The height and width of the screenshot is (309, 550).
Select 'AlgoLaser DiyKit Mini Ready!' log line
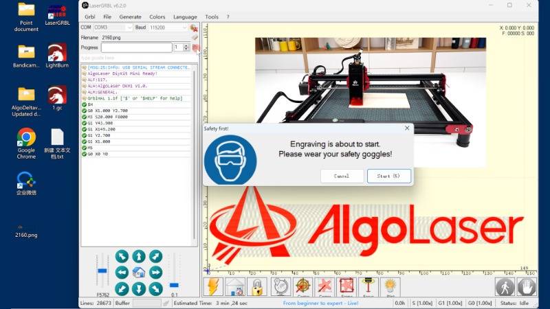(136, 73)
